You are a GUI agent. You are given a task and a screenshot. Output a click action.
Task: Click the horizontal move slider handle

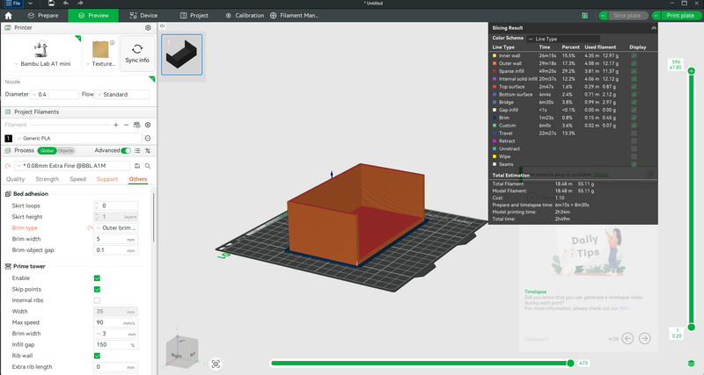coord(570,363)
